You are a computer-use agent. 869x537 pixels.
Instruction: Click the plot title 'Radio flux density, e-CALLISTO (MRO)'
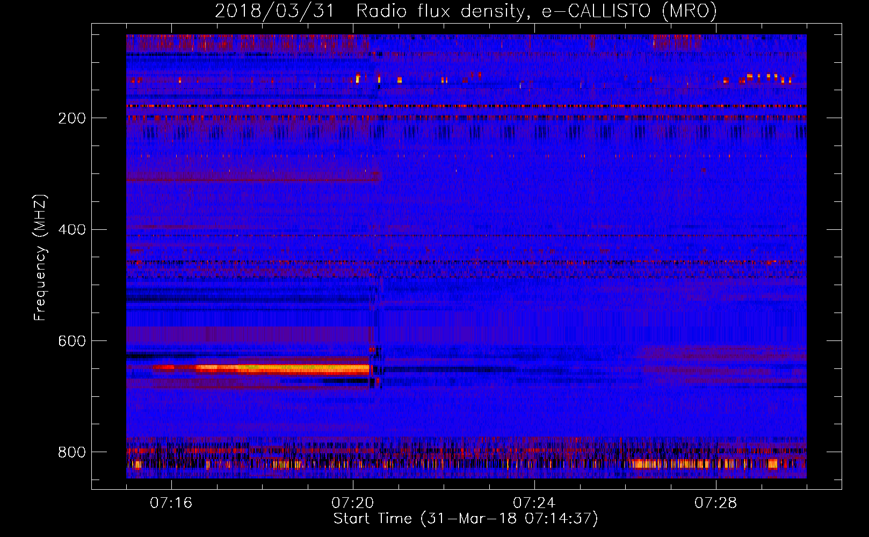coord(537,11)
